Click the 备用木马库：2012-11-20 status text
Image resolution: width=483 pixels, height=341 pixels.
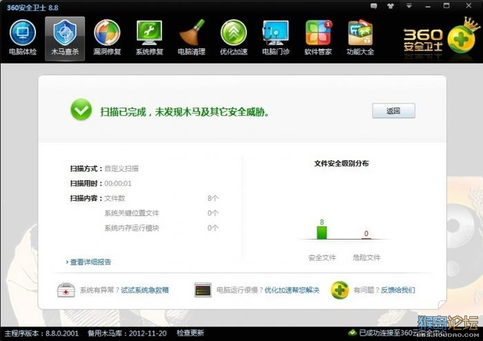coord(127,333)
